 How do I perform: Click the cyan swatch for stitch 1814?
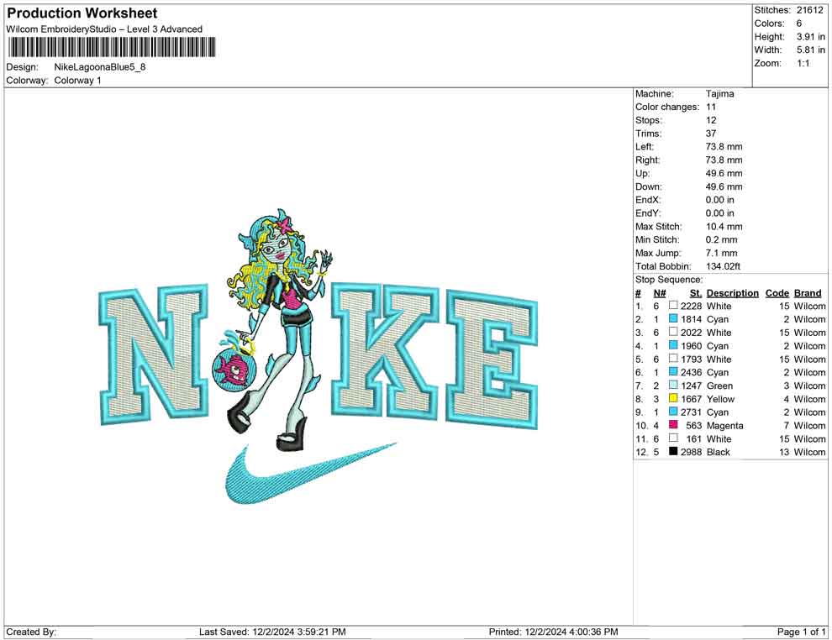coord(673,318)
